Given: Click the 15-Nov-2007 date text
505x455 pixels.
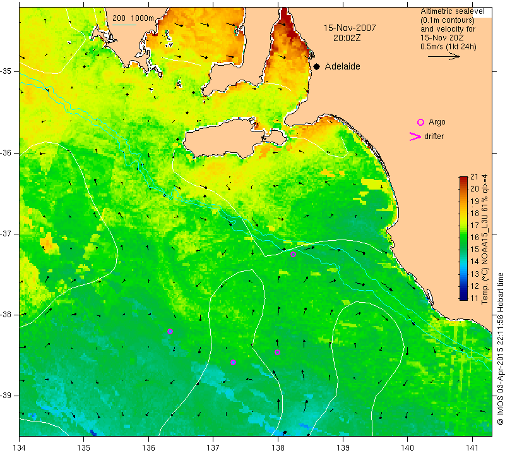Looking at the screenshot, I should point(350,28).
